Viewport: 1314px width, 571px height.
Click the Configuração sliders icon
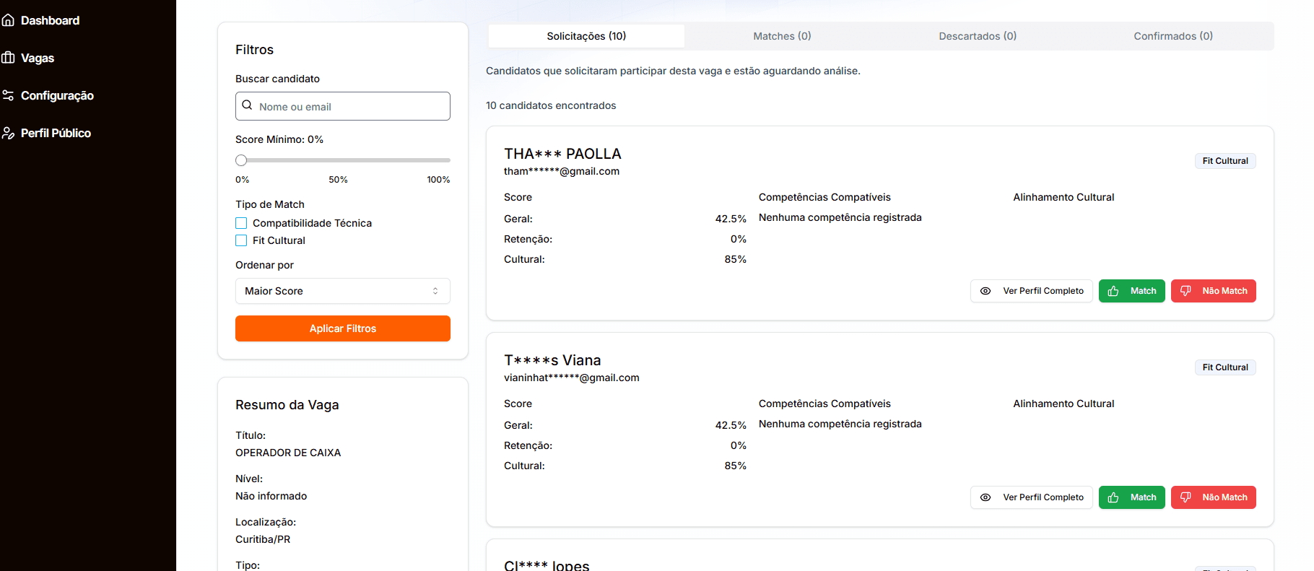tap(9, 95)
